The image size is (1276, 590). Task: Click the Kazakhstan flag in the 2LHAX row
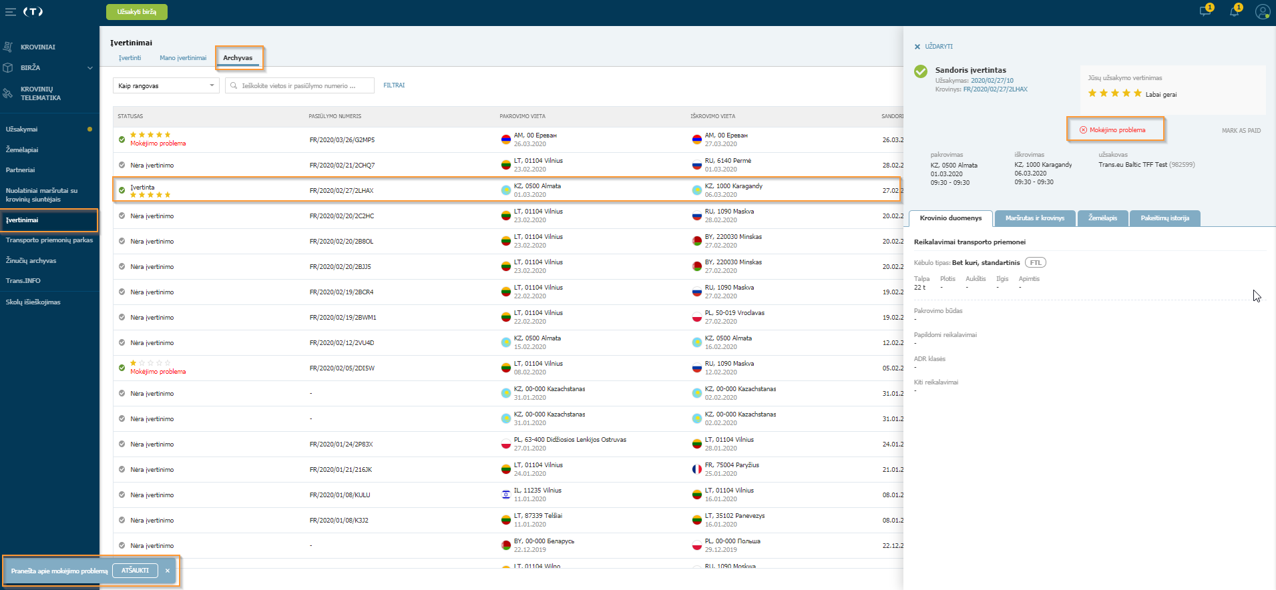click(x=506, y=190)
